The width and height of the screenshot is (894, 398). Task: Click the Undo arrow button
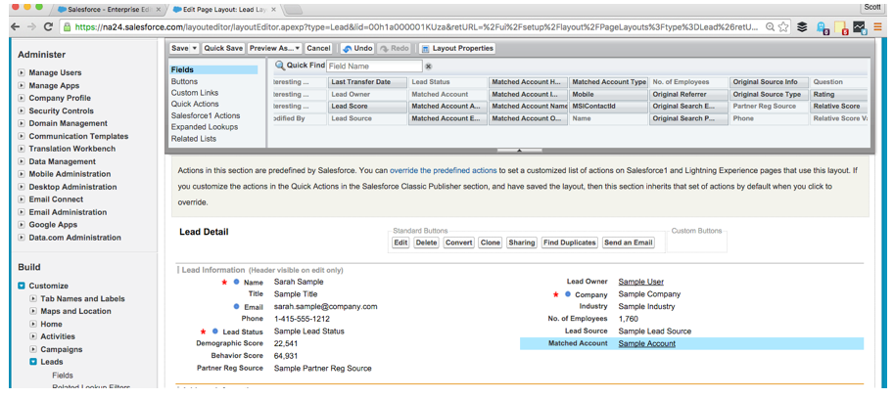[357, 48]
